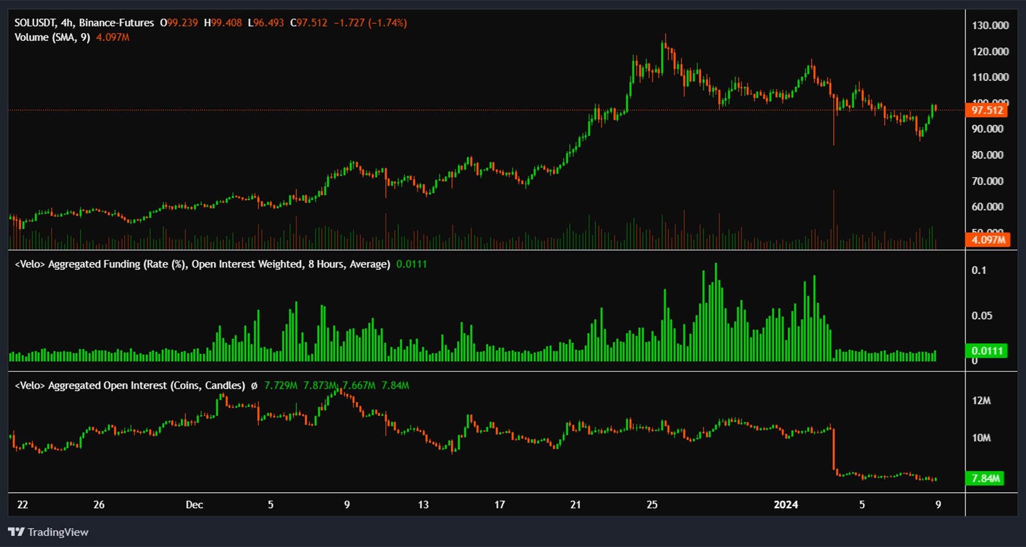
Task: Click the 25 date label on the time axis
Action: (x=652, y=505)
